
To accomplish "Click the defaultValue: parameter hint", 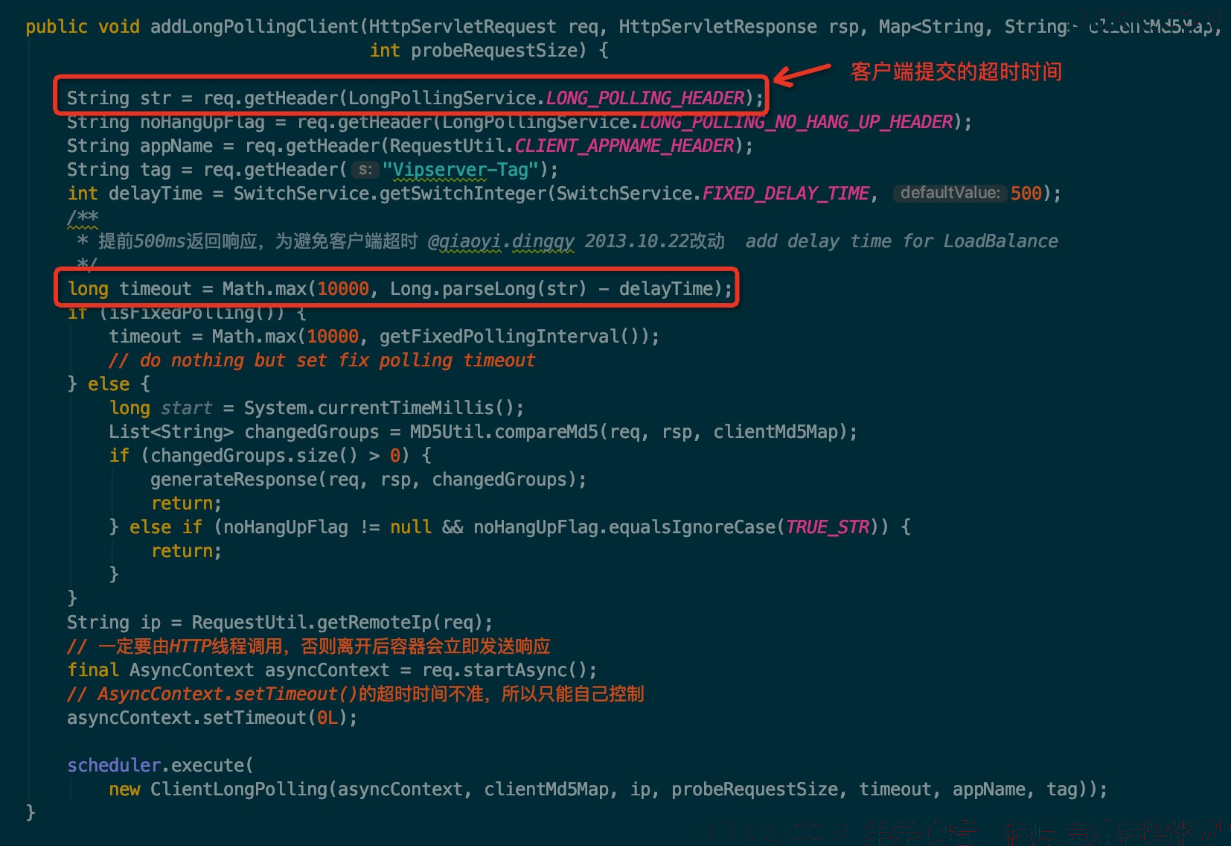I will [x=950, y=193].
